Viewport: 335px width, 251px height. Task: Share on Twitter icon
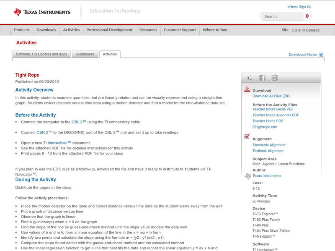(275, 78)
